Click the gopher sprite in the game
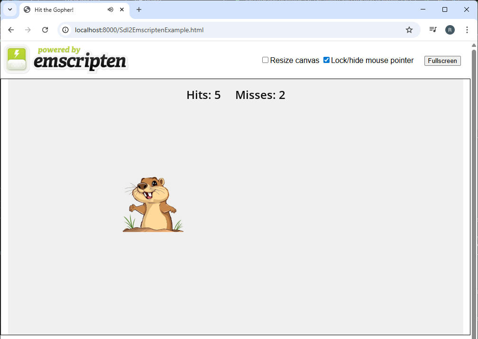 [153, 205]
